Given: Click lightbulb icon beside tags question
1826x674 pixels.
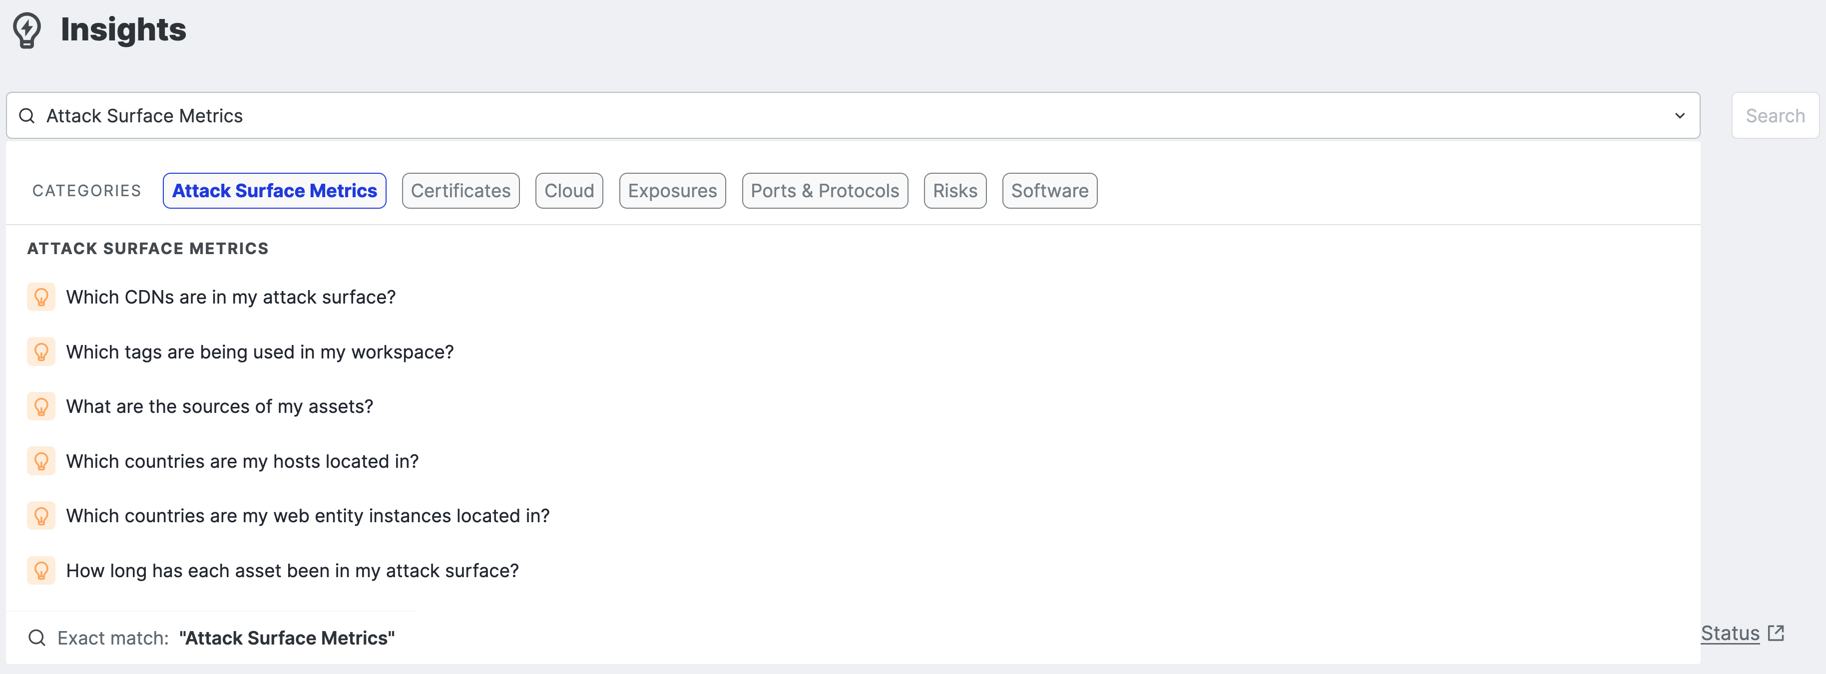Looking at the screenshot, I should [41, 351].
